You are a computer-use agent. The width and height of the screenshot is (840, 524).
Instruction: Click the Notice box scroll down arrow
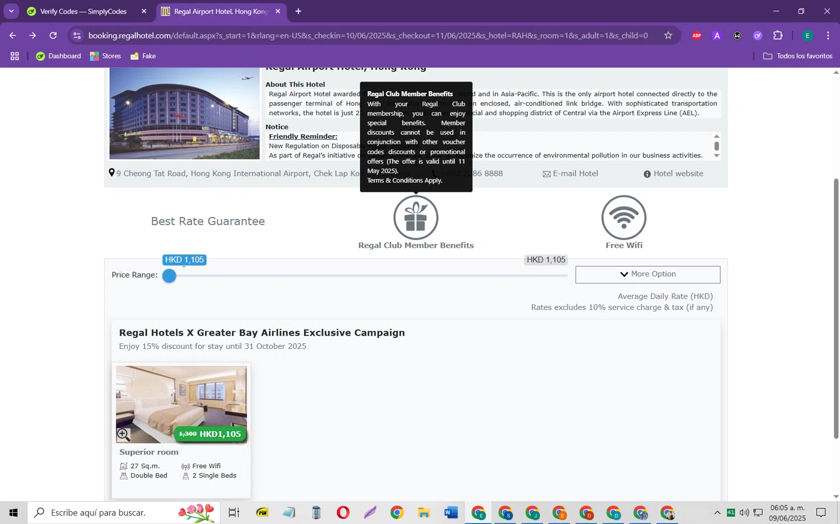tap(716, 155)
